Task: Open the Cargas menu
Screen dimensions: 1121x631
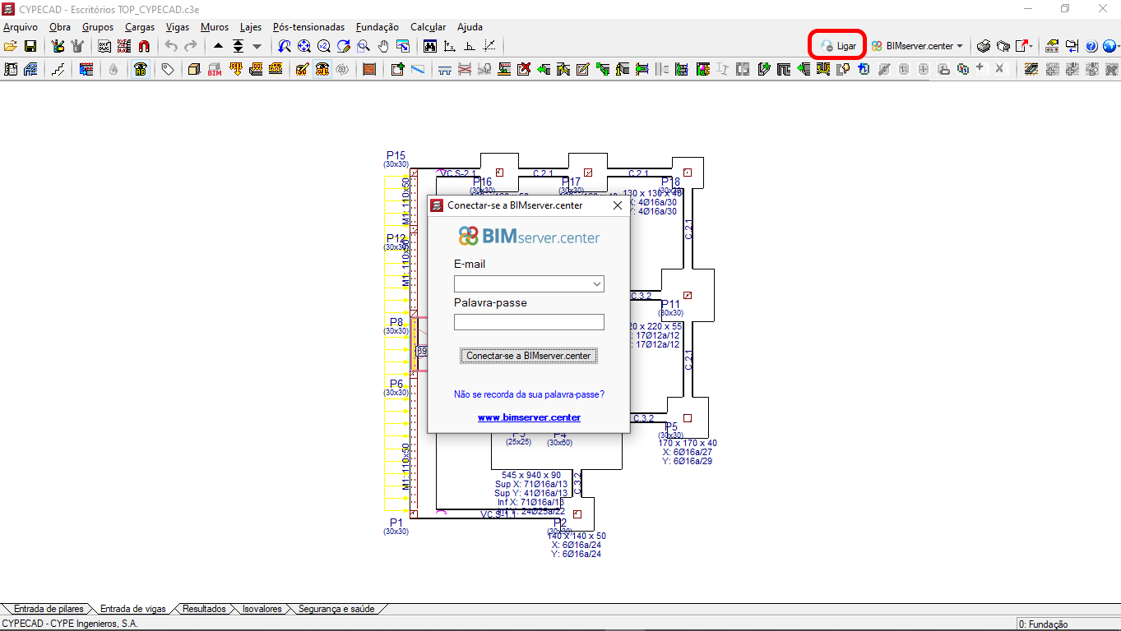Action: coord(140,27)
